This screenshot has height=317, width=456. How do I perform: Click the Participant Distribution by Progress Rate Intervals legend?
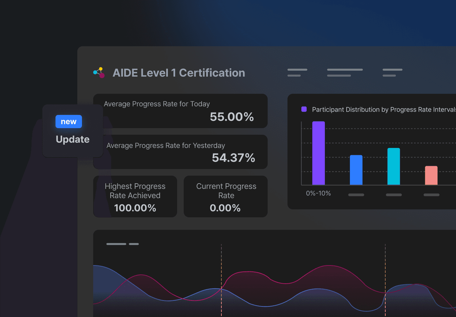click(384, 110)
